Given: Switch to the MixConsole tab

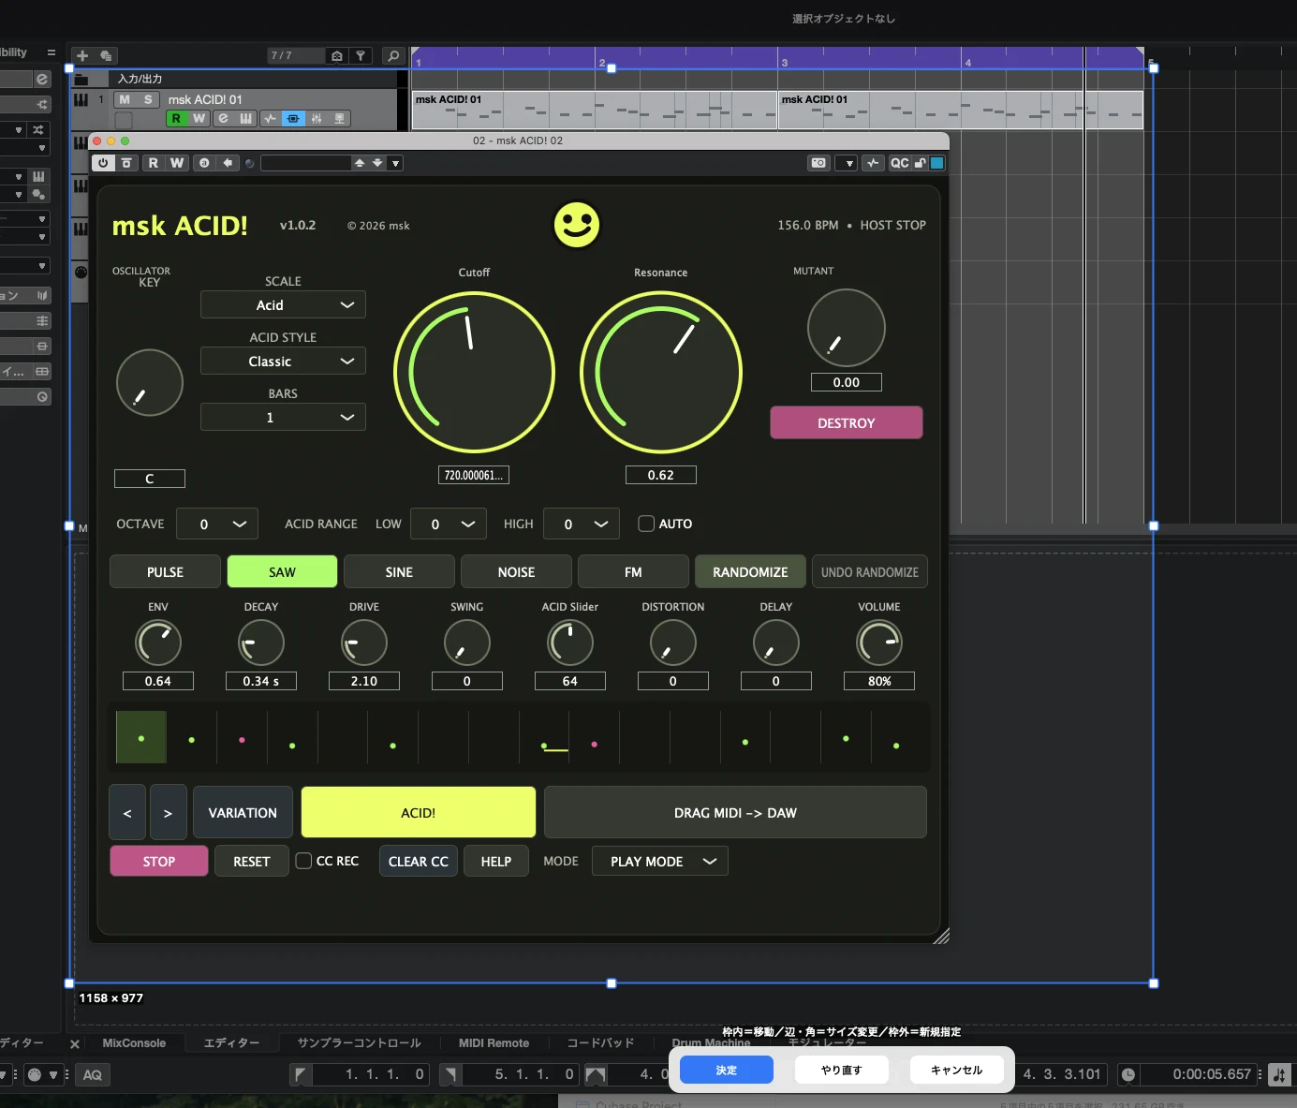Looking at the screenshot, I should [x=134, y=1043].
